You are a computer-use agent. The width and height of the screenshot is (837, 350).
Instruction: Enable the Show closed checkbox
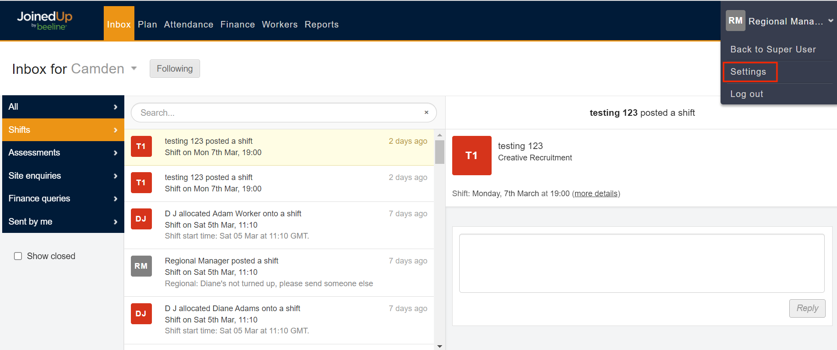pos(18,256)
